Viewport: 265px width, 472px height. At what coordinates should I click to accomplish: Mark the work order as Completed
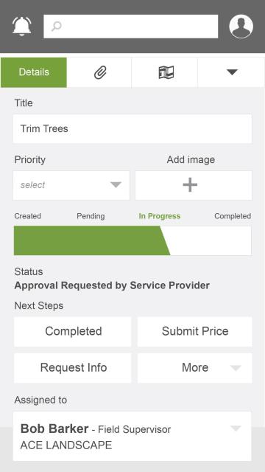point(72,331)
